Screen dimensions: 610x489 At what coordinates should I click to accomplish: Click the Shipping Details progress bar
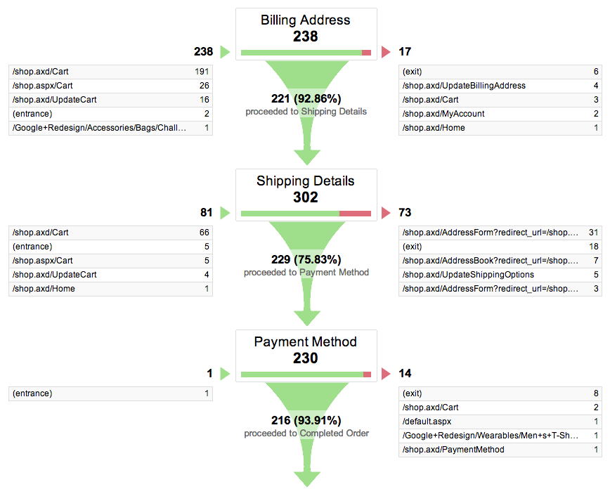click(306, 214)
